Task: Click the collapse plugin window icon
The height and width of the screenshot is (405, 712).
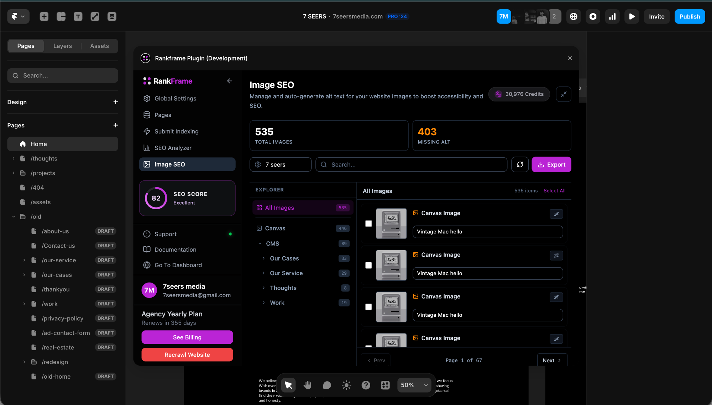Action: point(564,94)
